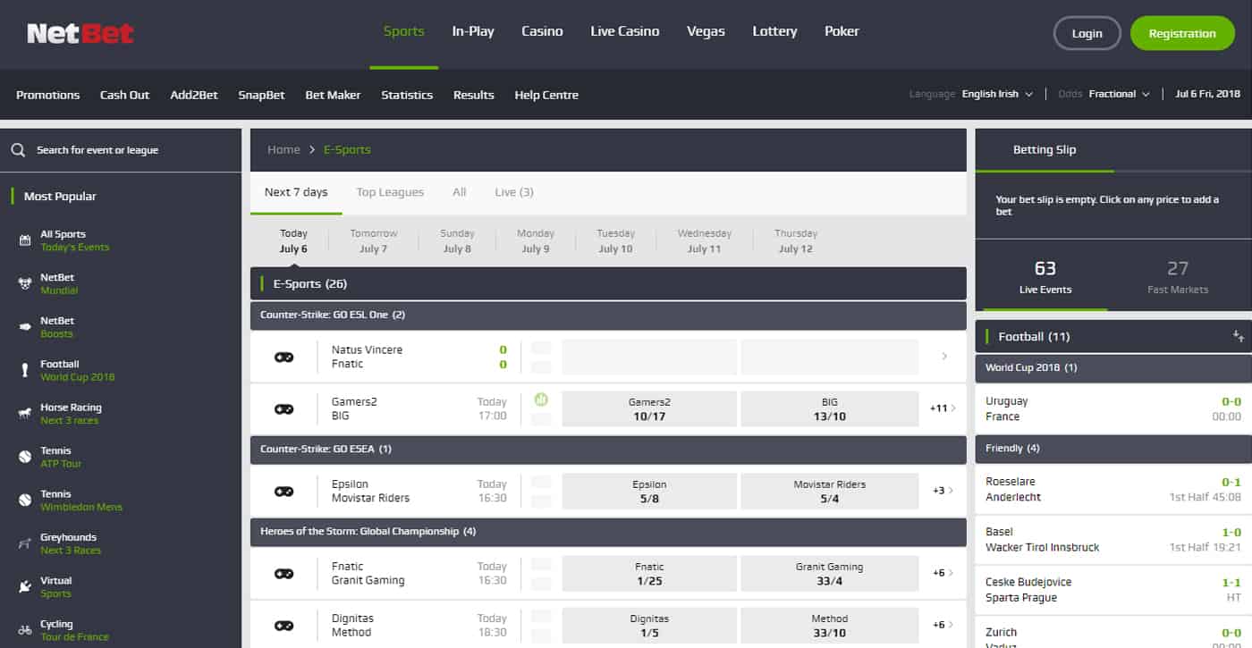The height and width of the screenshot is (648, 1252).
Task: Bet on Granit Gaming at 33/4
Action: [x=829, y=574]
